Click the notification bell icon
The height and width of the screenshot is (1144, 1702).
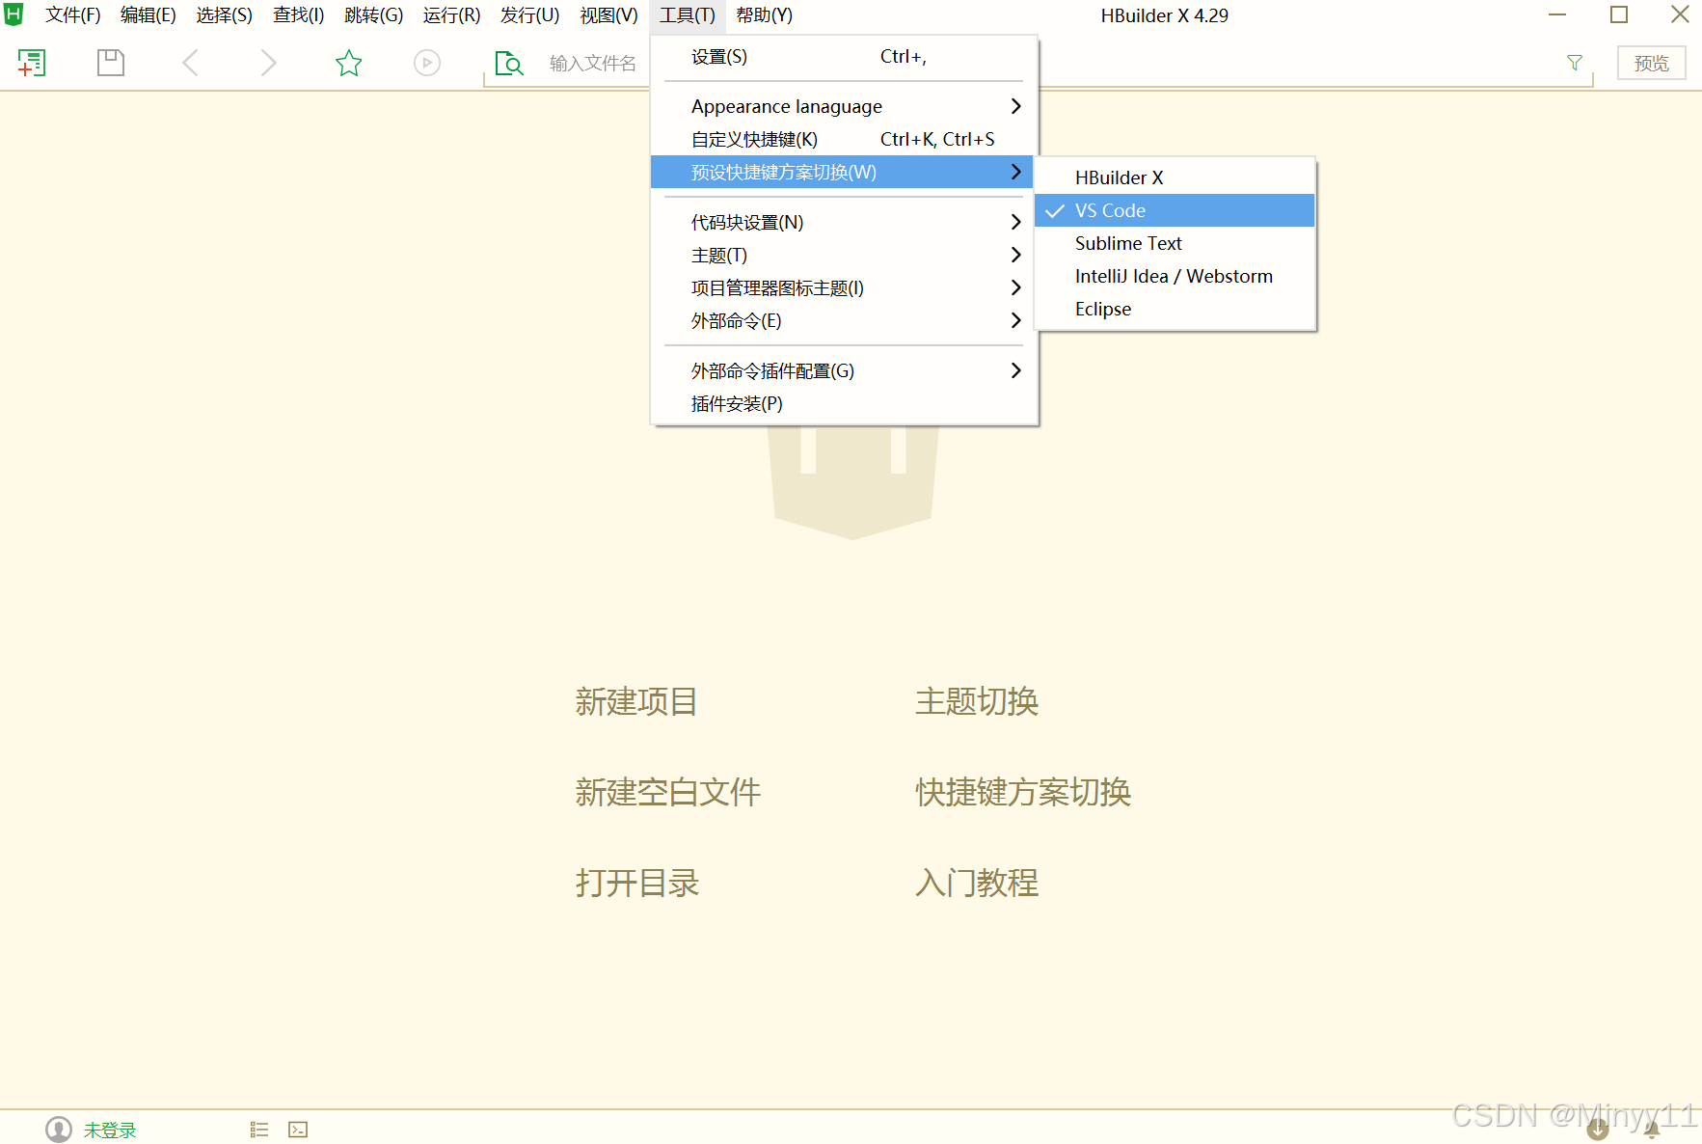pyautogui.click(x=1652, y=1130)
